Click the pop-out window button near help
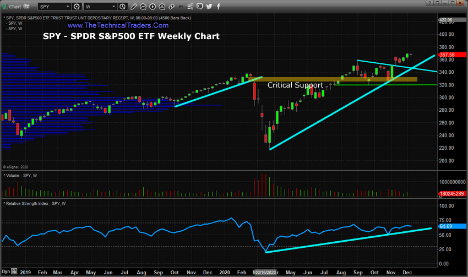This screenshot has width=468, height=277. (437, 3)
